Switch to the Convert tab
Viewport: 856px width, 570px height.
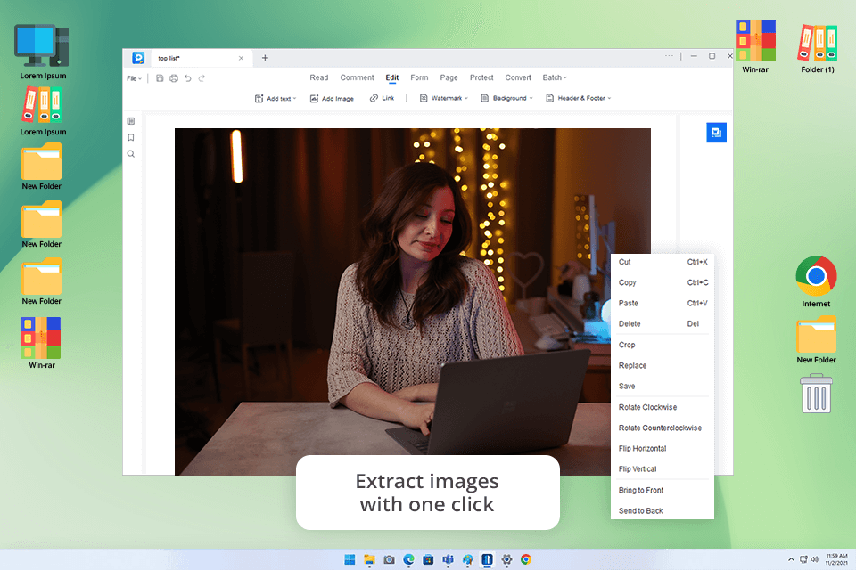coord(517,77)
